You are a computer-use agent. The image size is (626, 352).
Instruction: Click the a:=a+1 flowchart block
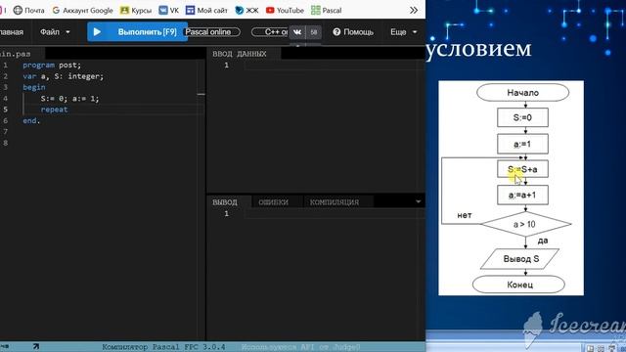522,196
